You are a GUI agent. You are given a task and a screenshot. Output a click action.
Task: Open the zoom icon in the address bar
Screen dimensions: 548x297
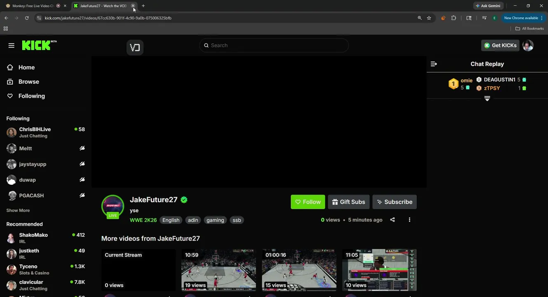pyautogui.click(x=420, y=18)
